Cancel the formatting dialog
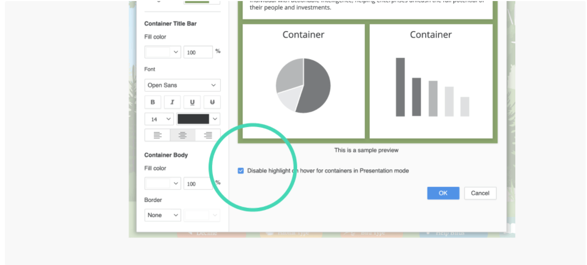 pyautogui.click(x=480, y=193)
